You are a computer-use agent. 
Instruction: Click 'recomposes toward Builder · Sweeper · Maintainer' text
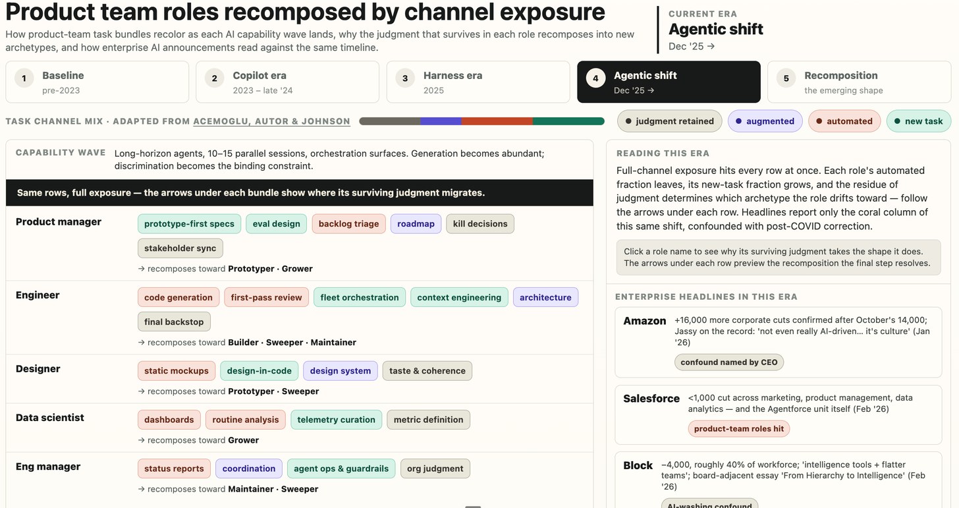[x=247, y=343]
